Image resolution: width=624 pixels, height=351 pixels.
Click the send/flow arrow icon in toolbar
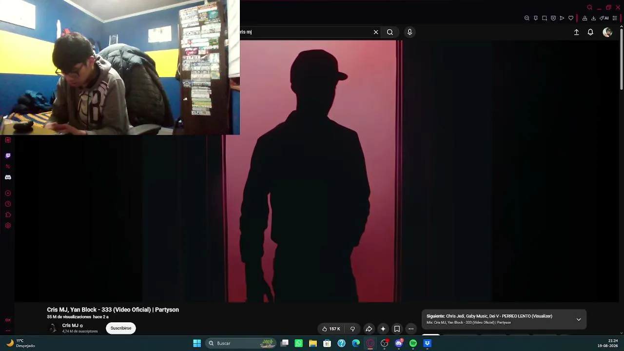[562, 18]
